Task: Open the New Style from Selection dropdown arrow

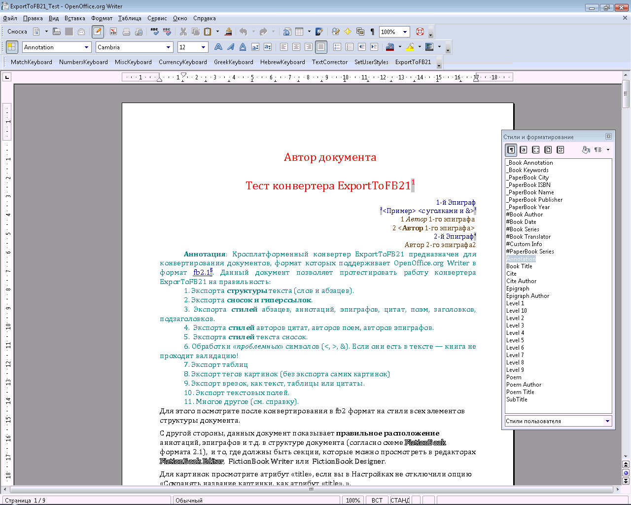Action: pyautogui.click(x=608, y=149)
